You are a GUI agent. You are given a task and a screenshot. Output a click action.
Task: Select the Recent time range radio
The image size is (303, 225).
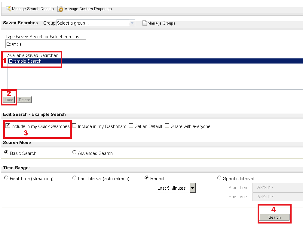point(146,178)
